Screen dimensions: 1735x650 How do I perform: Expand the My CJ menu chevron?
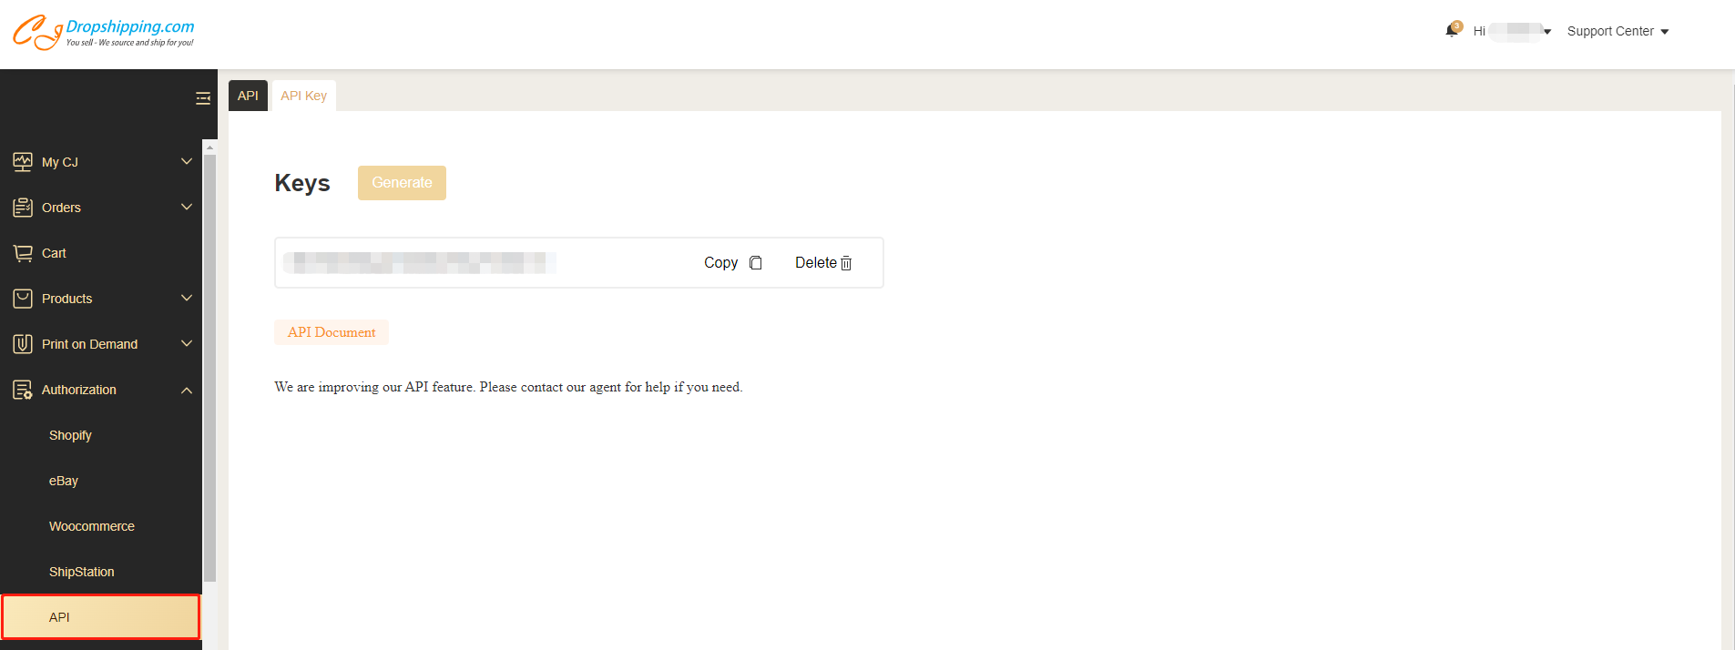[187, 162]
